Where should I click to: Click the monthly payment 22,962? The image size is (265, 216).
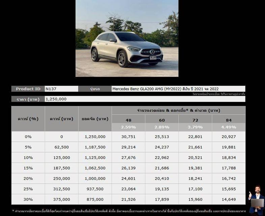point(162,158)
